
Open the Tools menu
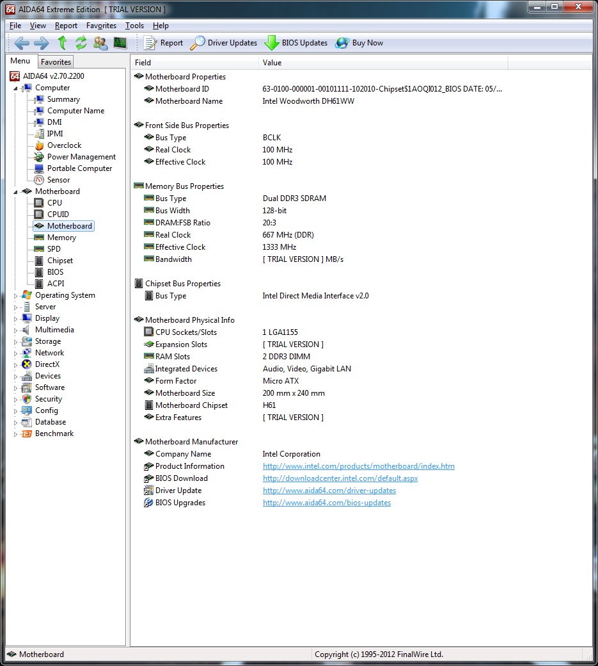tap(134, 26)
